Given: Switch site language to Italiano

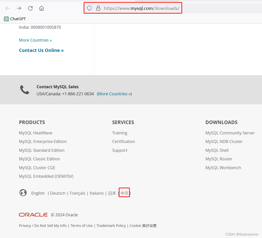Looking at the screenshot, I should coord(97,193).
